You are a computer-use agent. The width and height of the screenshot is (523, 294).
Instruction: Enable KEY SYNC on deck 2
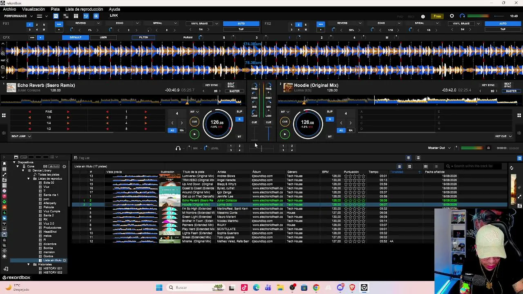tap(488, 85)
